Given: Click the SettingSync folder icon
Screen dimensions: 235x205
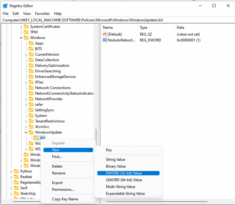Looking at the screenshot, I should click(31, 110).
